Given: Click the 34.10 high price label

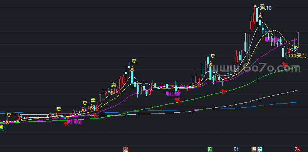Looking at the screenshot, I should pyautogui.click(x=265, y=8).
